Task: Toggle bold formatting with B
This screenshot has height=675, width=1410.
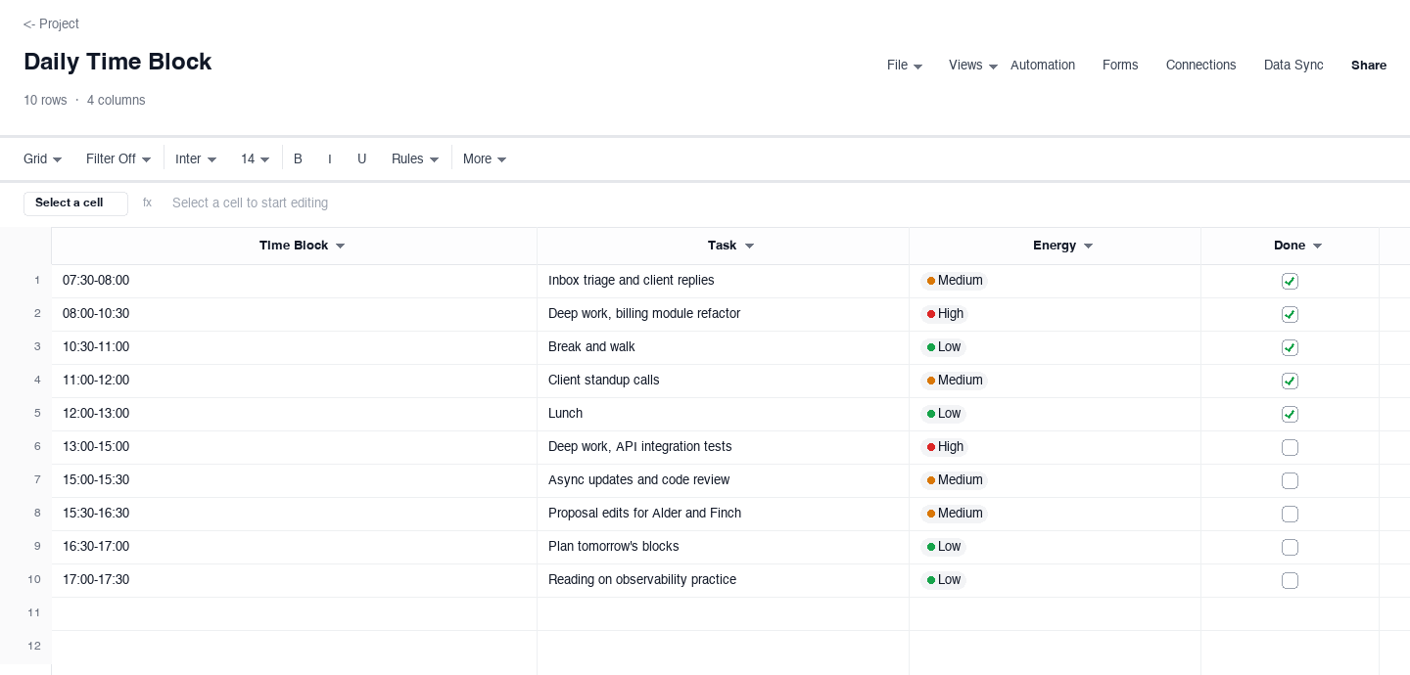Action: click(x=298, y=158)
